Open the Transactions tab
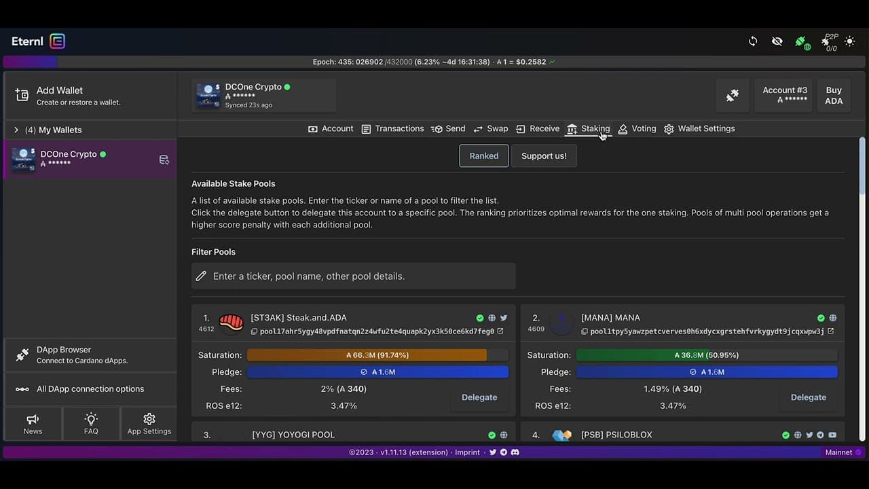Viewport: 869px width, 489px height. coord(392,128)
